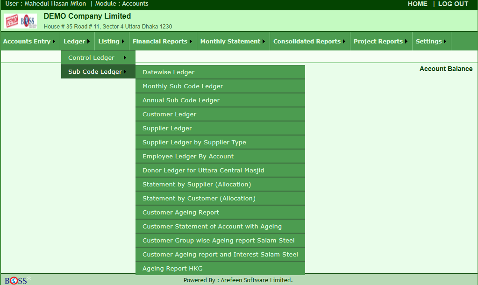Viewport: 478px width, 285px height.
Task: Choose Monthly Sub Code Ledger
Action: (220, 86)
